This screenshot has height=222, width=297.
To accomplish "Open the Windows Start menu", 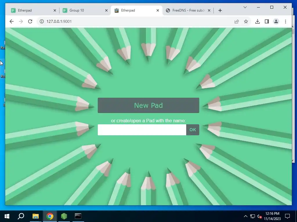I will tap(7, 216).
